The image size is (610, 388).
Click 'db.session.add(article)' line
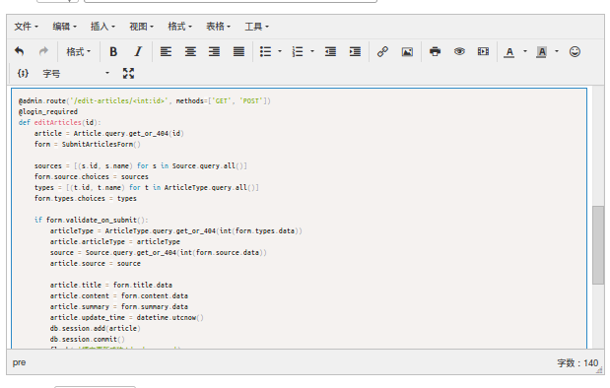(95, 328)
